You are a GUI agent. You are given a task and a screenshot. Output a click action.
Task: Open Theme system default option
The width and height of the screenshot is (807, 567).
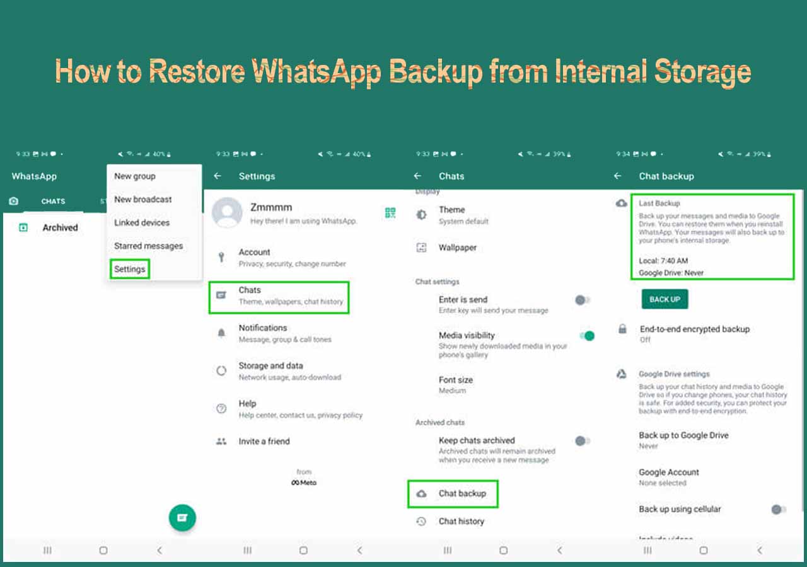463,215
